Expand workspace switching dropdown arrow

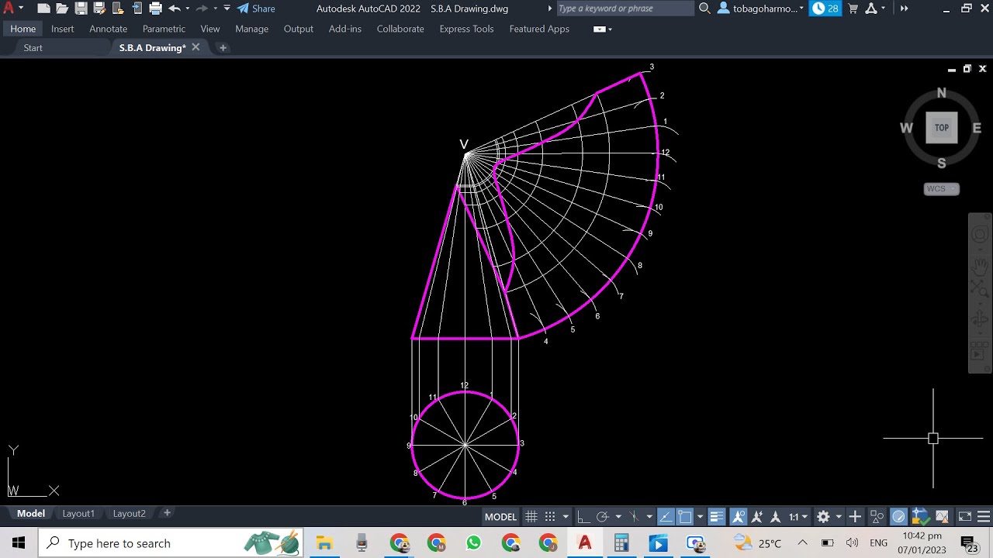click(839, 517)
